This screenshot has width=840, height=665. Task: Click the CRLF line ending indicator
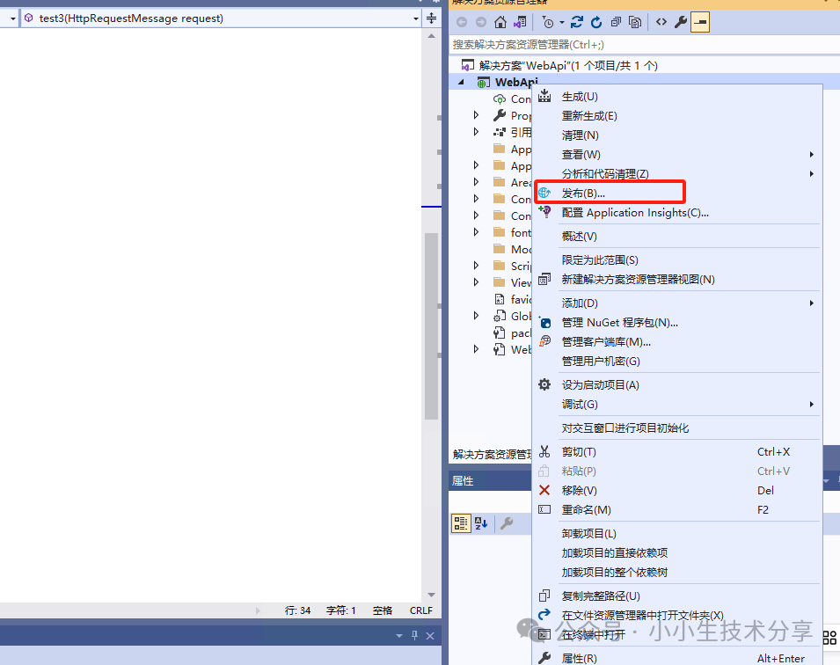(x=421, y=610)
